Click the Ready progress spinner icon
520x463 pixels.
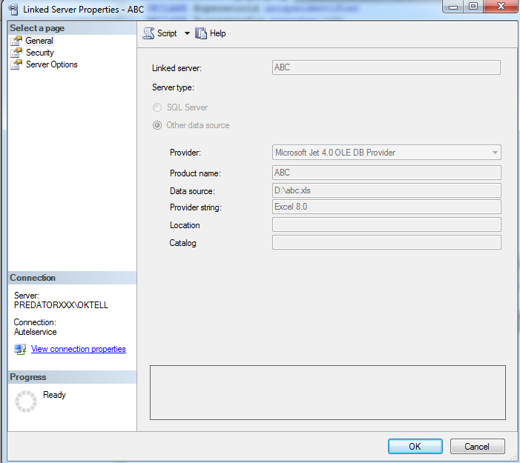(x=26, y=402)
